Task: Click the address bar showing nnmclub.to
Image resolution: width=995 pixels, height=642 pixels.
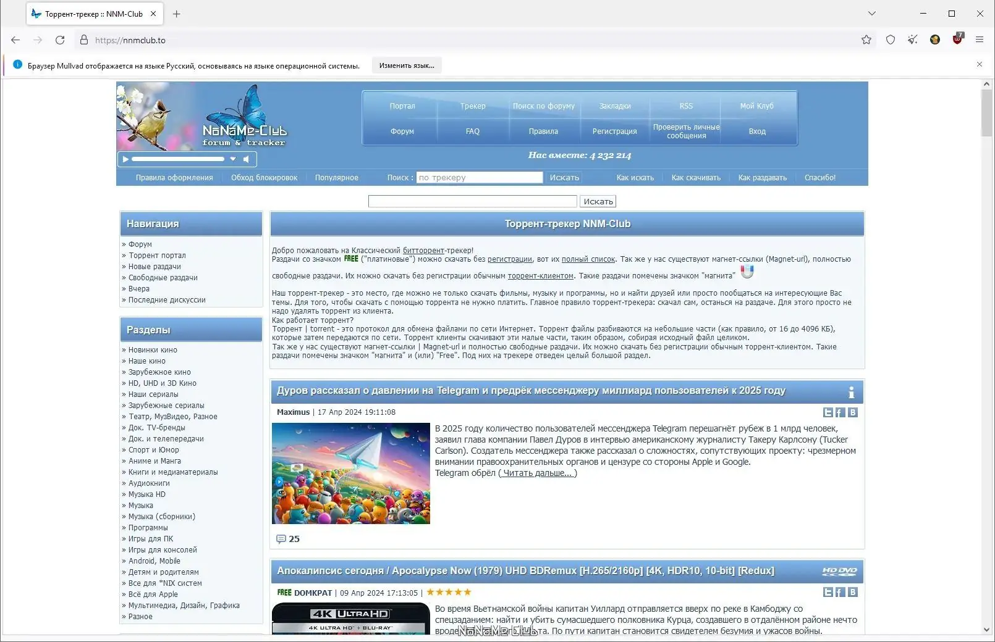Action: [x=470, y=40]
